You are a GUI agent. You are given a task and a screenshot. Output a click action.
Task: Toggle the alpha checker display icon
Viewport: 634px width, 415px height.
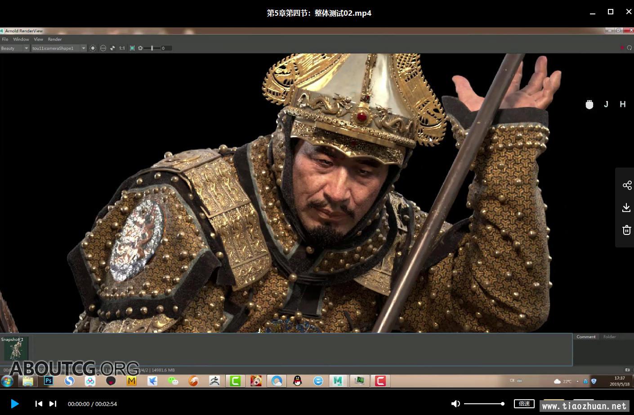(x=112, y=48)
